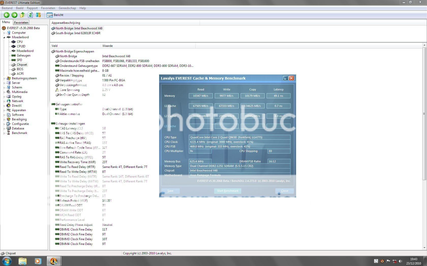Click Start Benchmark button
427x266 pixels.
(x=227, y=191)
